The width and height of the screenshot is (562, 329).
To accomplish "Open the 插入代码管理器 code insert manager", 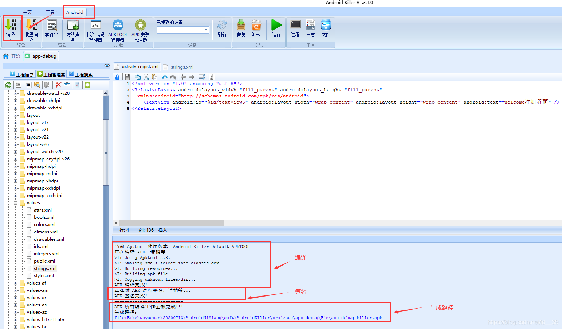I will click(x=95, y=25).
